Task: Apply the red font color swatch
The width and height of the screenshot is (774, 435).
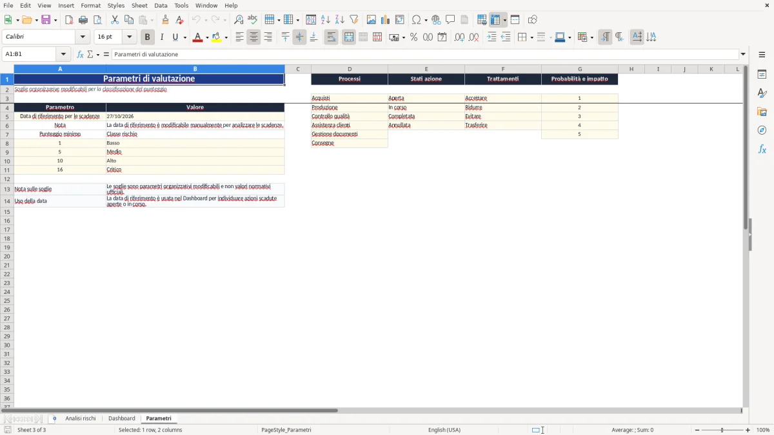Action: (x=197, y=37)
